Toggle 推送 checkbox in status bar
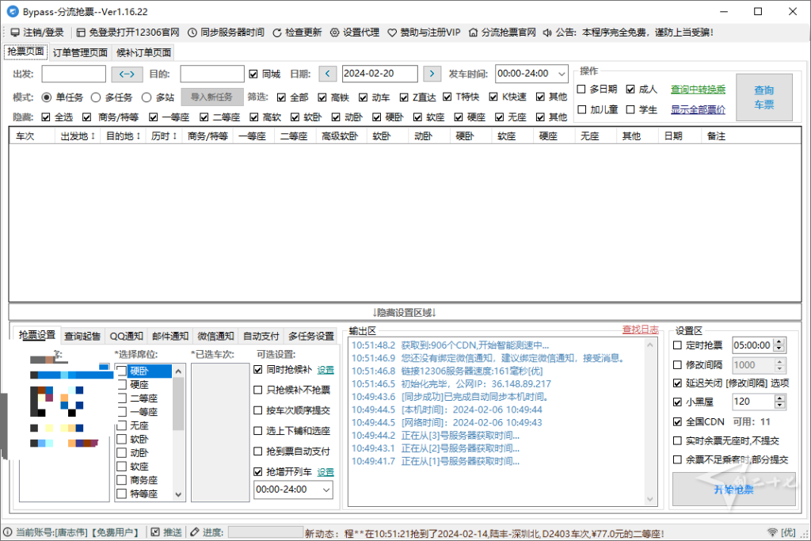This screenshot has width=811, height=541. click(x=155, y=532)
